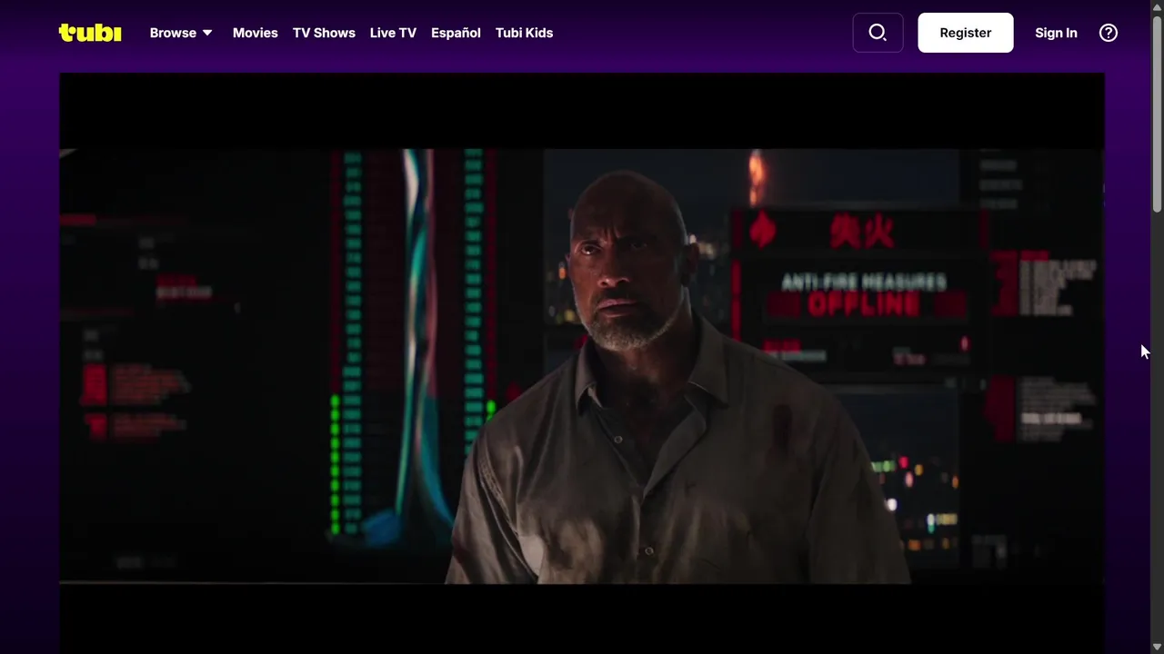Screen dimensions: 1164x654
Task: Click the Register button
Action: click(966, 33)
